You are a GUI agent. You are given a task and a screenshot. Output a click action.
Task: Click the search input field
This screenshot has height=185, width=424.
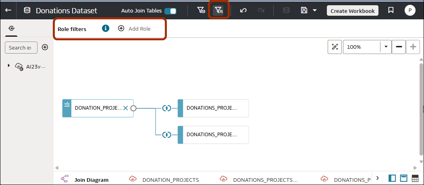(x=21, y=48)
